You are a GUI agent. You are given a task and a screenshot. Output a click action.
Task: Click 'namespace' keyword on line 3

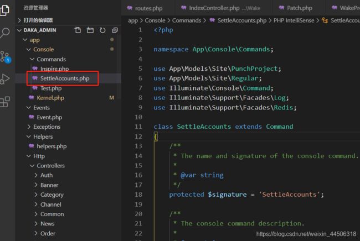tap(171, 50)
